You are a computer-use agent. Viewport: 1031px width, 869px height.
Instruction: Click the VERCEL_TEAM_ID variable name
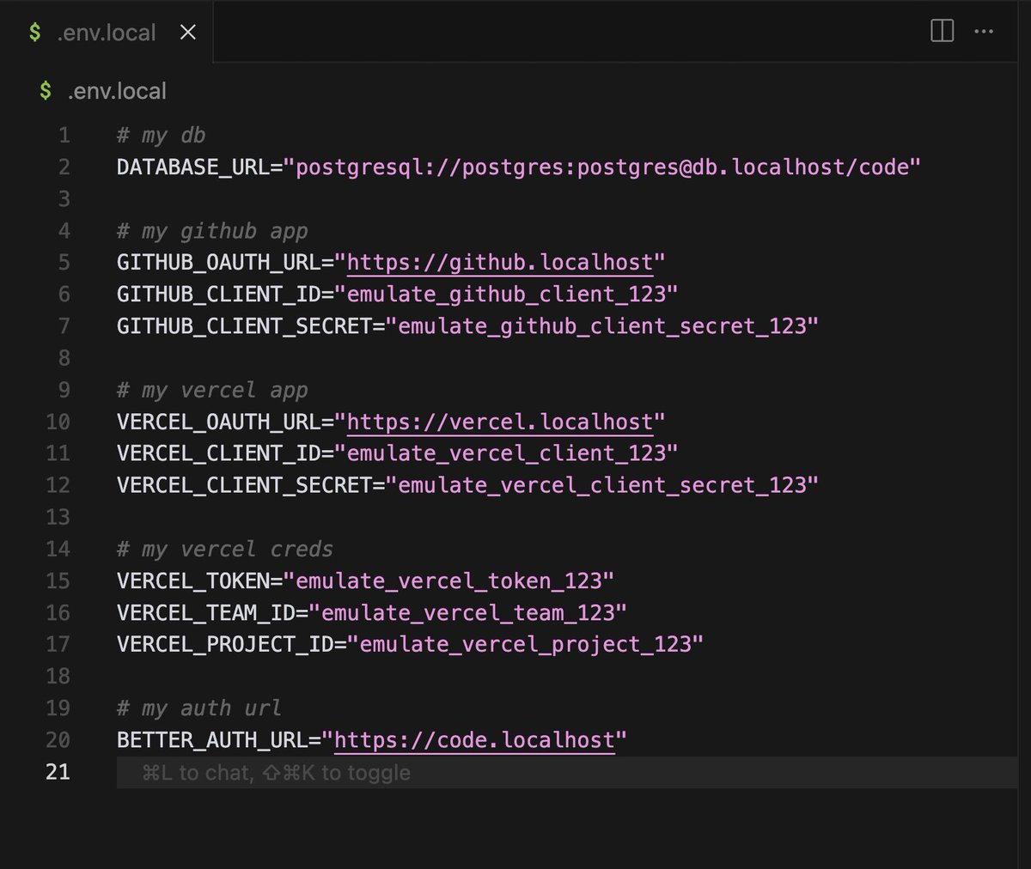206,613
